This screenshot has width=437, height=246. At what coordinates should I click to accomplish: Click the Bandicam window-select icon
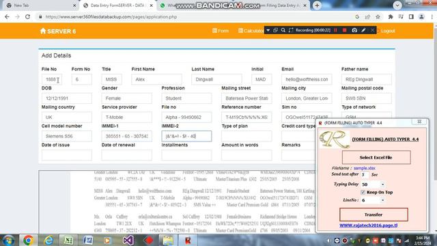275,30
